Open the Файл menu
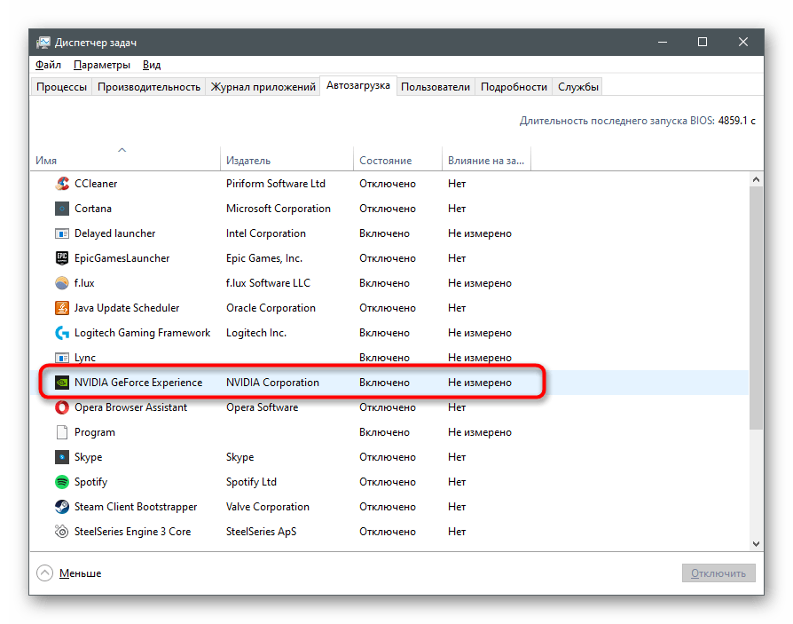The height and width of the screenshot is (624, 793). 48,65
